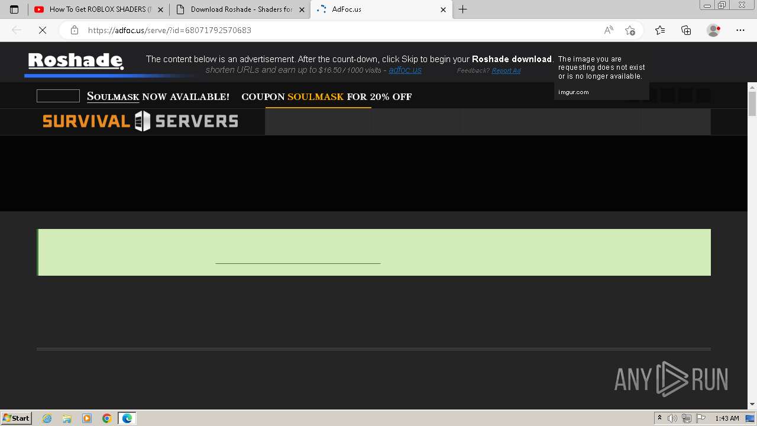The image size is (757, 426).
Task: Close the Download Roshade tab
Action: pos(302,9)
